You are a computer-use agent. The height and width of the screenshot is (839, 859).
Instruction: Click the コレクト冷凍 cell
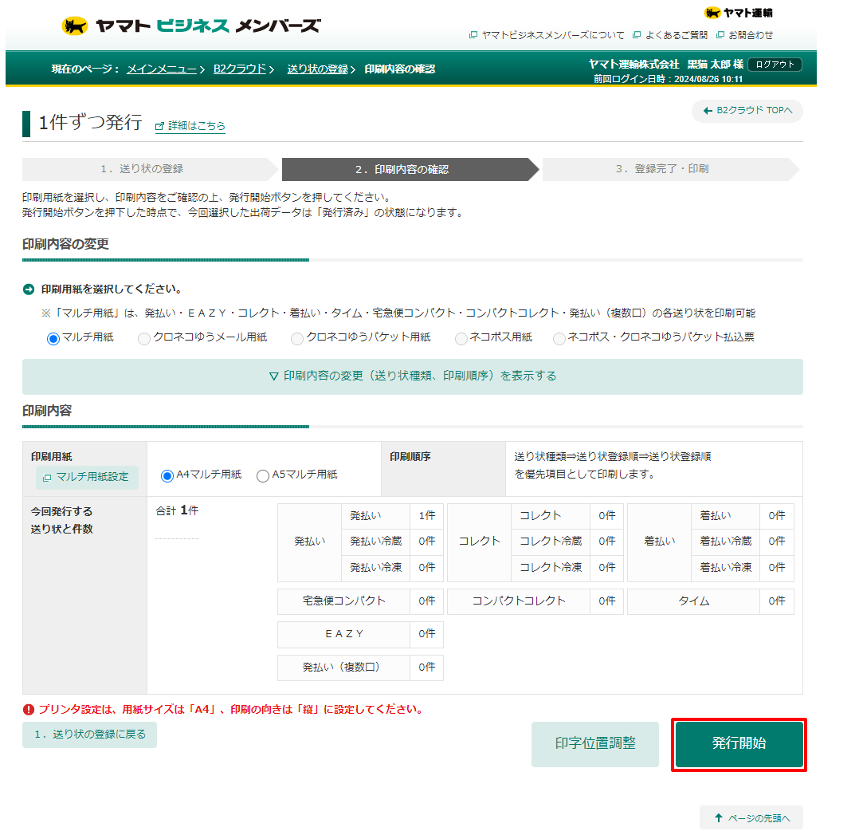click(551, 568)
